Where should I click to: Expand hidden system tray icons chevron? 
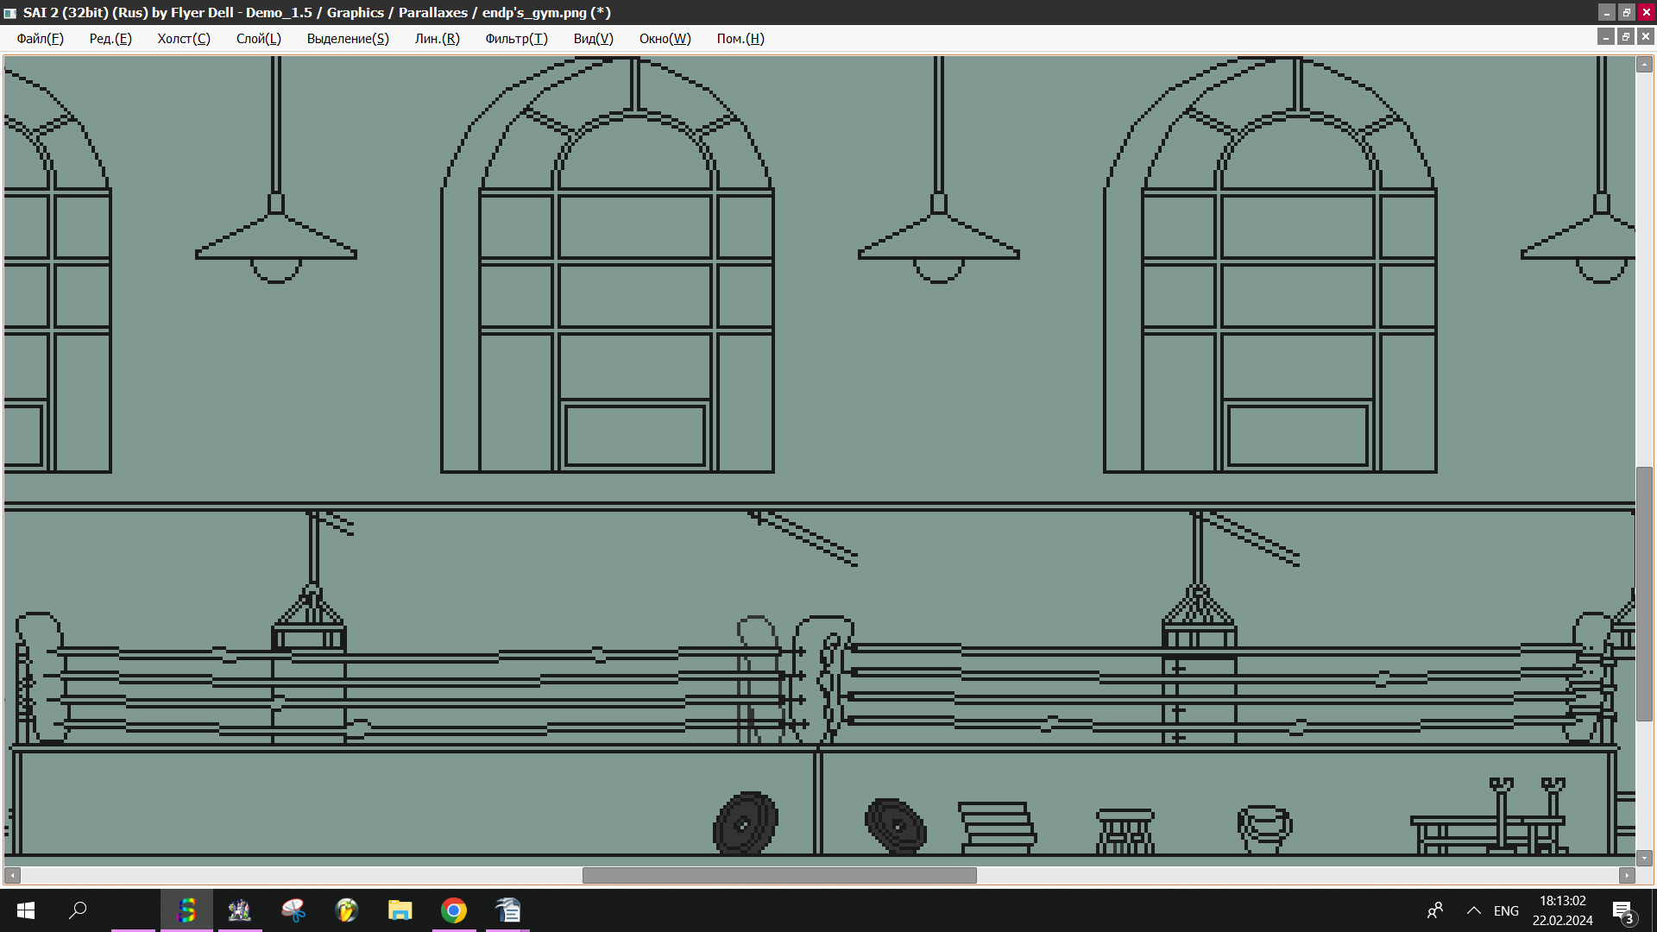[x=1473, y=910]
